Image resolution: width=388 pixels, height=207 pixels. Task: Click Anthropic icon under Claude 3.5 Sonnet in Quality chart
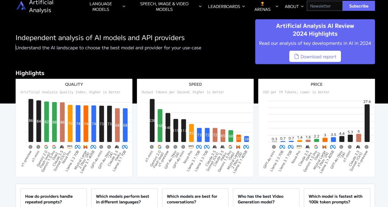pyautogui.click(x=62, y=147)
